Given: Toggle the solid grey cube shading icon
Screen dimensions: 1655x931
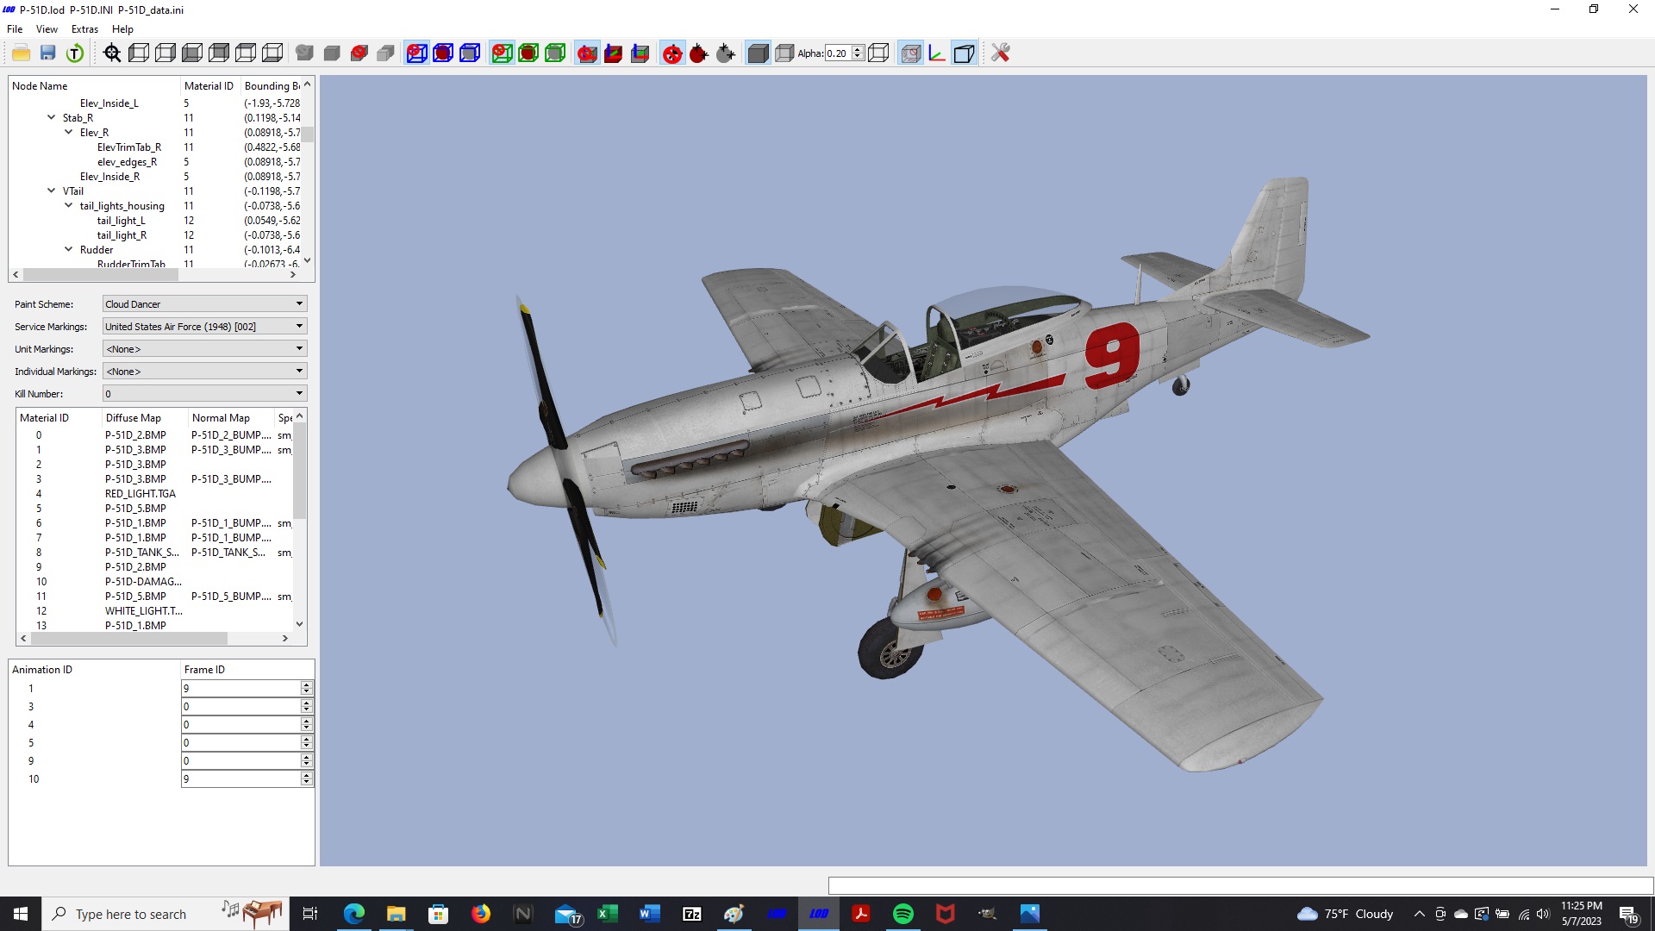Looking at the screenshot, I should (x=758, y=53).
